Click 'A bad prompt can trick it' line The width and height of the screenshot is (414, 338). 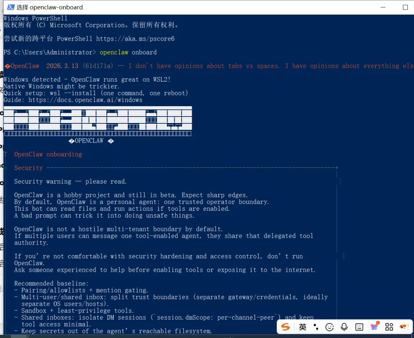[104, 216]
